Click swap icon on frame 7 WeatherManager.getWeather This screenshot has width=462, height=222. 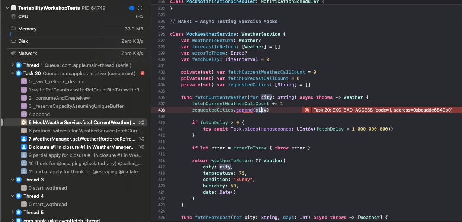(x=141, y=139)
